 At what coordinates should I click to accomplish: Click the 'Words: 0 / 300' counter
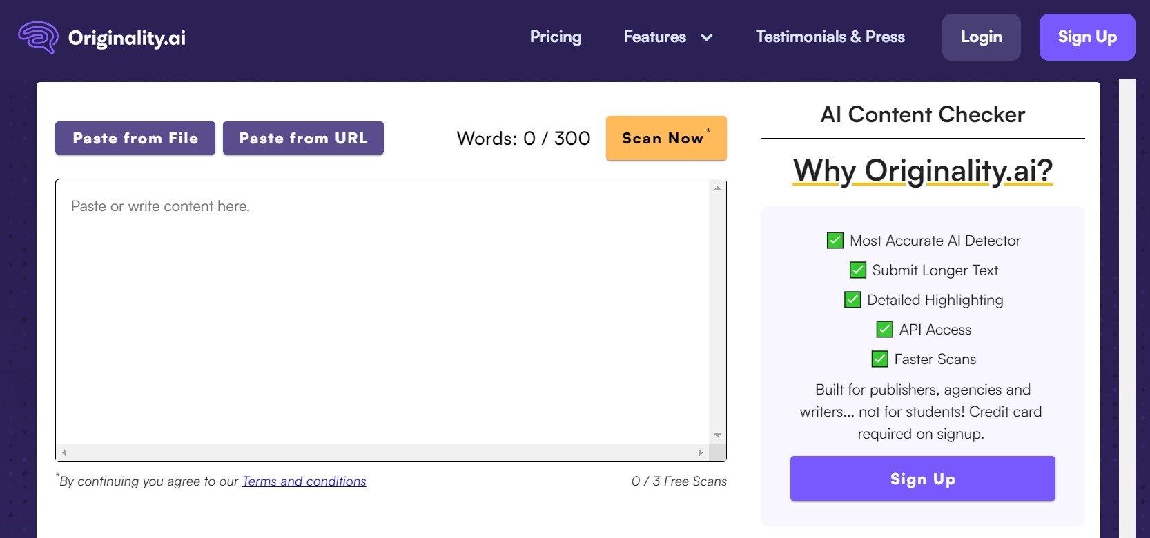point(523,139)
